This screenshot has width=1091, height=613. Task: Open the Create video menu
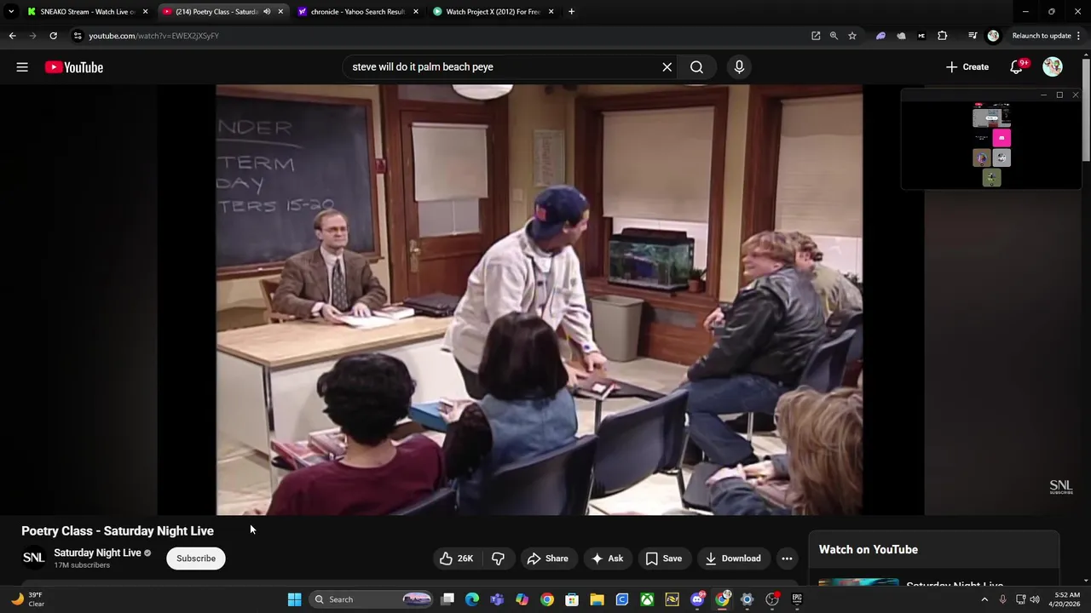click(967, 67)
